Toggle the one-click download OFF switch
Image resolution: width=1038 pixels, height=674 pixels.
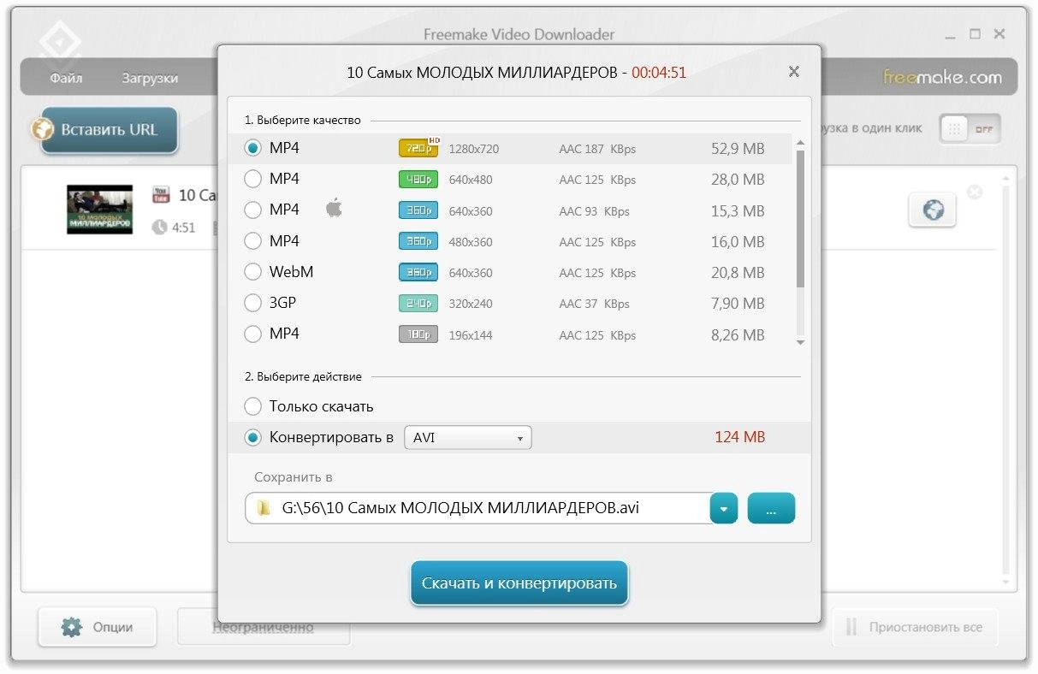[970, 129]
